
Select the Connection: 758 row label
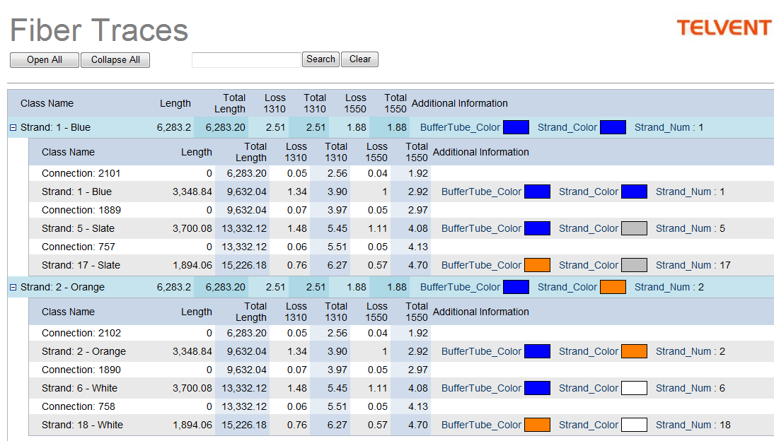[x=78, y=406]
